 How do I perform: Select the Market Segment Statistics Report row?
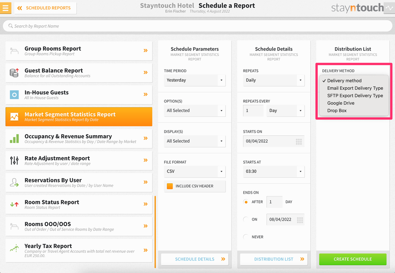click(79, 117)
